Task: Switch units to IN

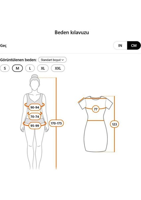Action: pyautogui.click(x=120, y=45)
